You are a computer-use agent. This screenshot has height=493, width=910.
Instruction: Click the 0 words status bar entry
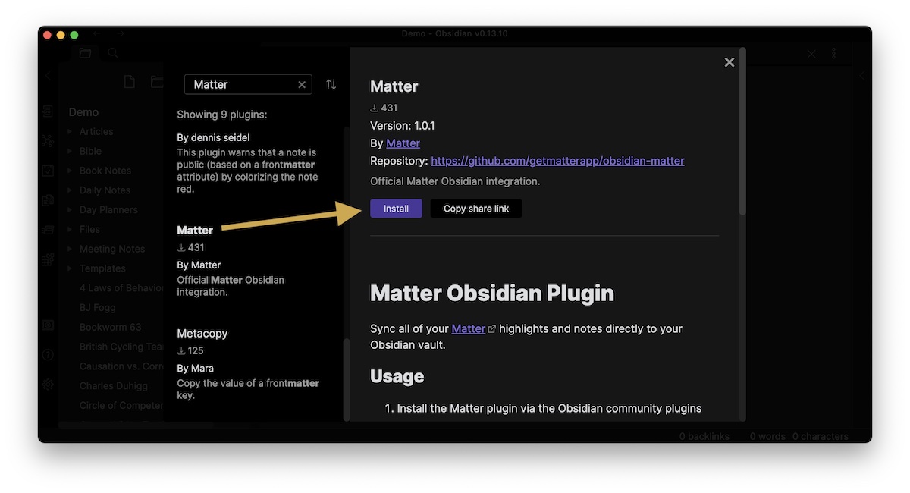tap(767, 437)
